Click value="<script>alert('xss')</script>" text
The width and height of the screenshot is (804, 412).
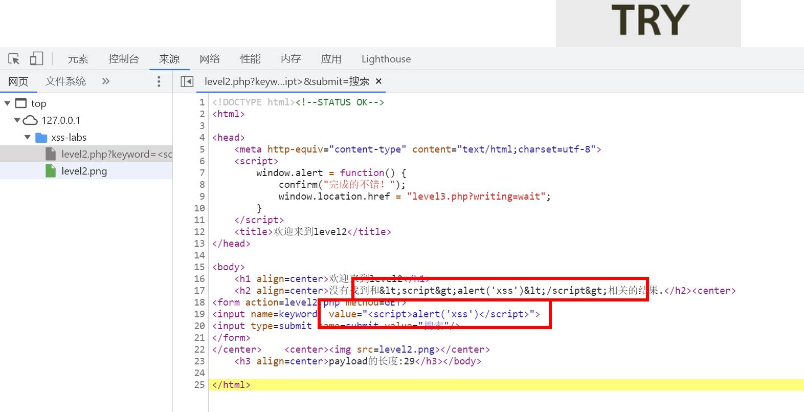point(432,314)
